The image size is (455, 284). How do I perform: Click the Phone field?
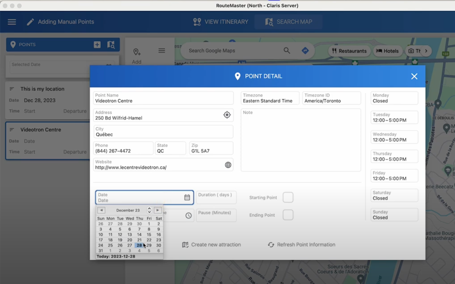pyautogui.click(x=123, y=148)
